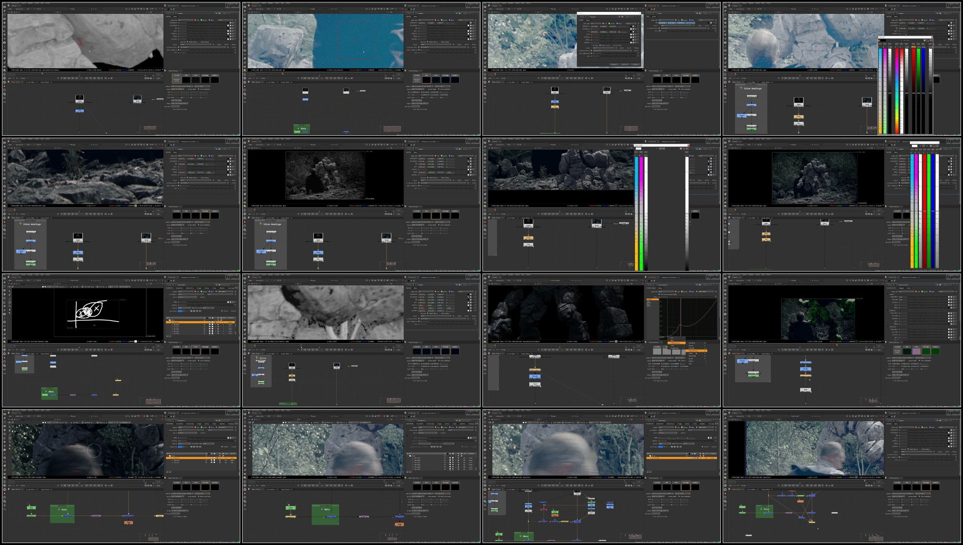963x545 pixels.
Task: Select orange node in running man screenshot graph
Action: coord(800,501)
